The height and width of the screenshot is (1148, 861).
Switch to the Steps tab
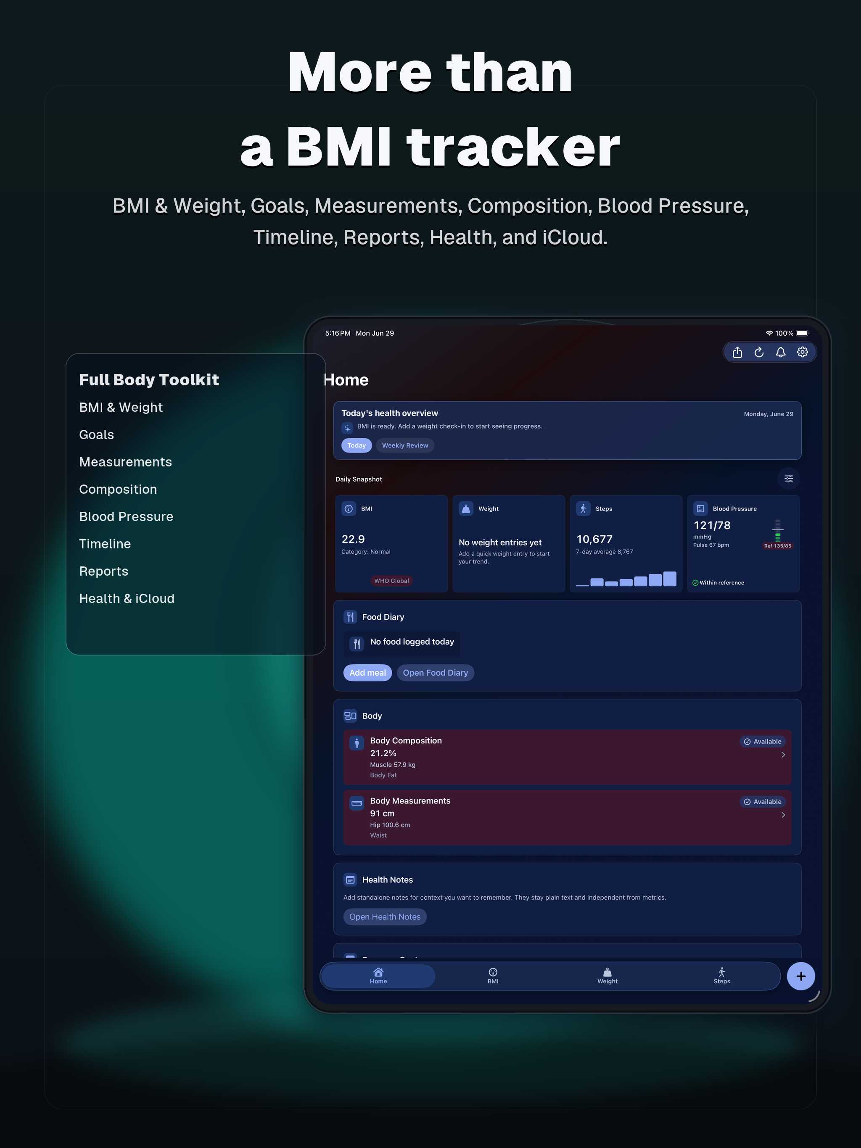point(721,976)
